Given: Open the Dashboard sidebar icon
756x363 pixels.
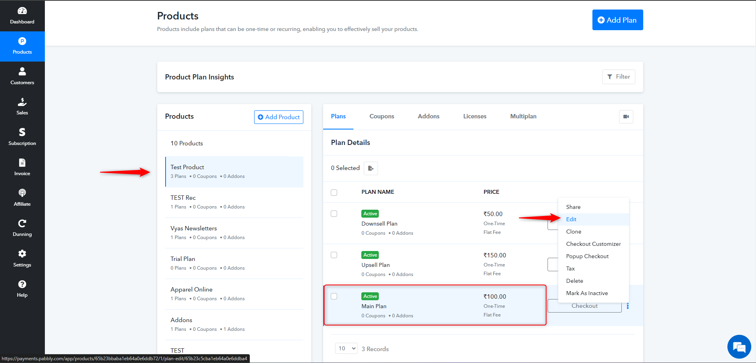Looking at the screenshot, I should (22, 15).
